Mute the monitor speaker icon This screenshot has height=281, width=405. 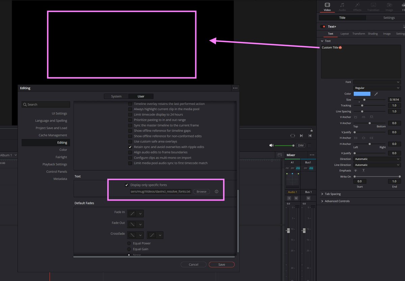(x=271, y=145)
